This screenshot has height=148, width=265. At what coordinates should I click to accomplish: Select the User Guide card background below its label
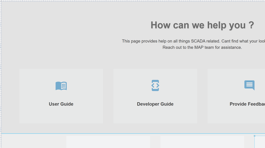click(61, 116)
